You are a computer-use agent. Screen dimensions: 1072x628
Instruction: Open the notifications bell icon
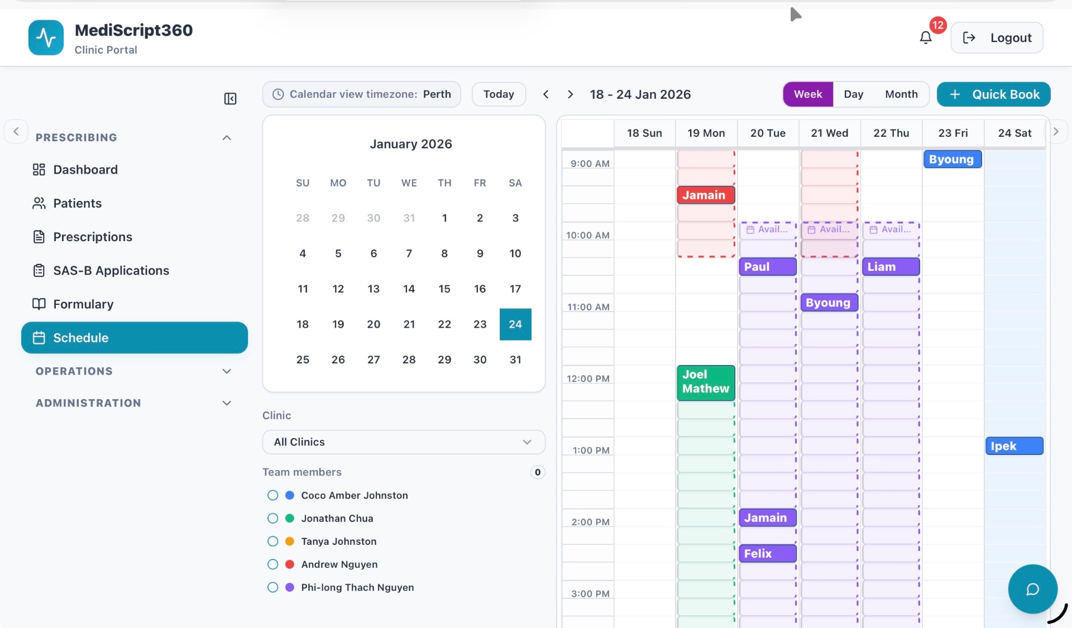click(x=925, y=37)
